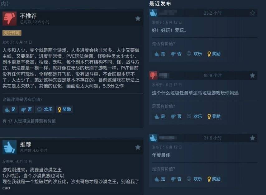Click the star icon on the 不推荐 review header
Image resolution: width=266 pixels, height=195 pixels.
[x=138, y=18]
